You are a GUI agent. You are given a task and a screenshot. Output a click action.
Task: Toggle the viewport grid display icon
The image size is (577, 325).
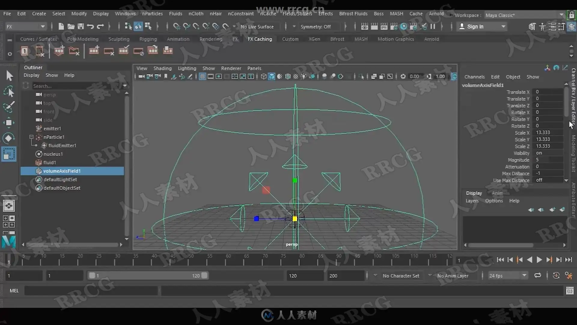click(x=203, y=76)
